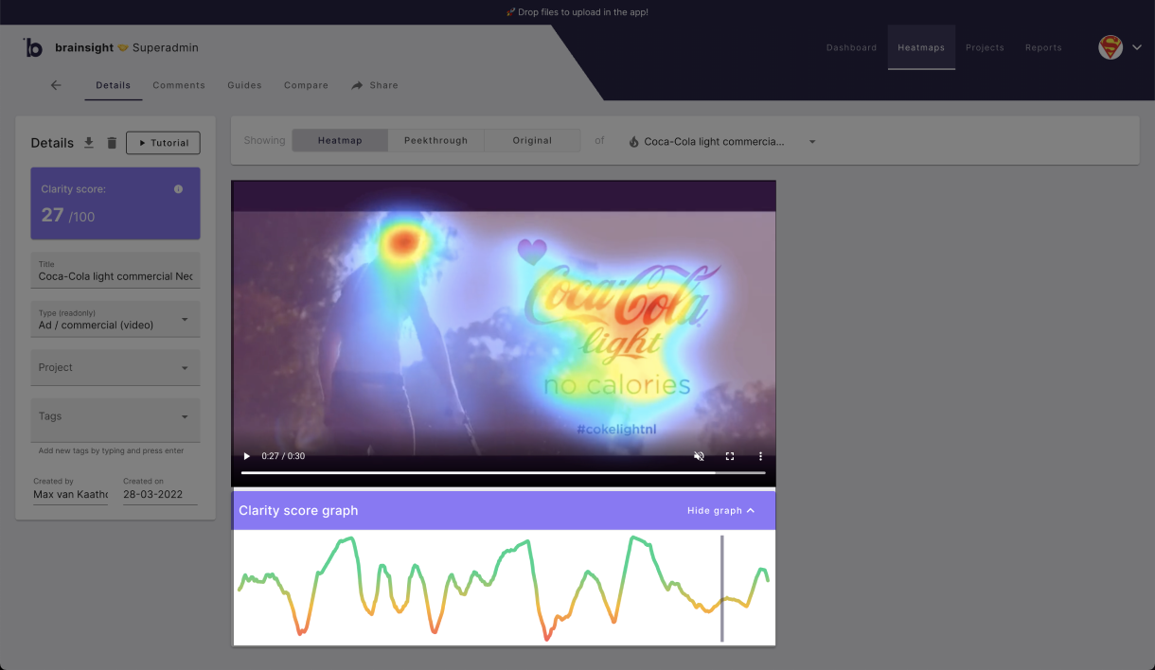1155x670 pixels.
Task: Download details with the download icon
Action: coord(89,143)
